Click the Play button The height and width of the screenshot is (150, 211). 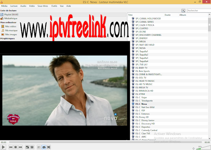point(3,147)
